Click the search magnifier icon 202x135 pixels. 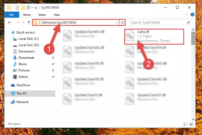(189, 22)
